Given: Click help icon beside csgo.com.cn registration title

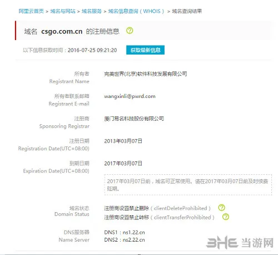Looking at the screenshot, I should 130,31.
